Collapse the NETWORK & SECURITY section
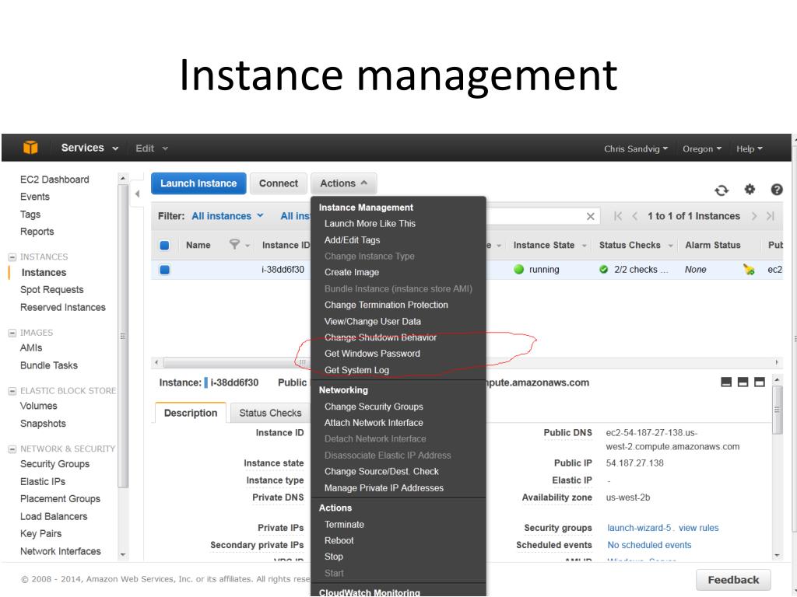The image size is (797, 597). (12, 449)
